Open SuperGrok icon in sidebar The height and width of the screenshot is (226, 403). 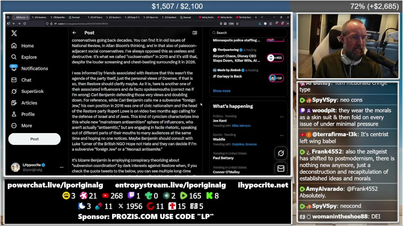tap(14, 91)
